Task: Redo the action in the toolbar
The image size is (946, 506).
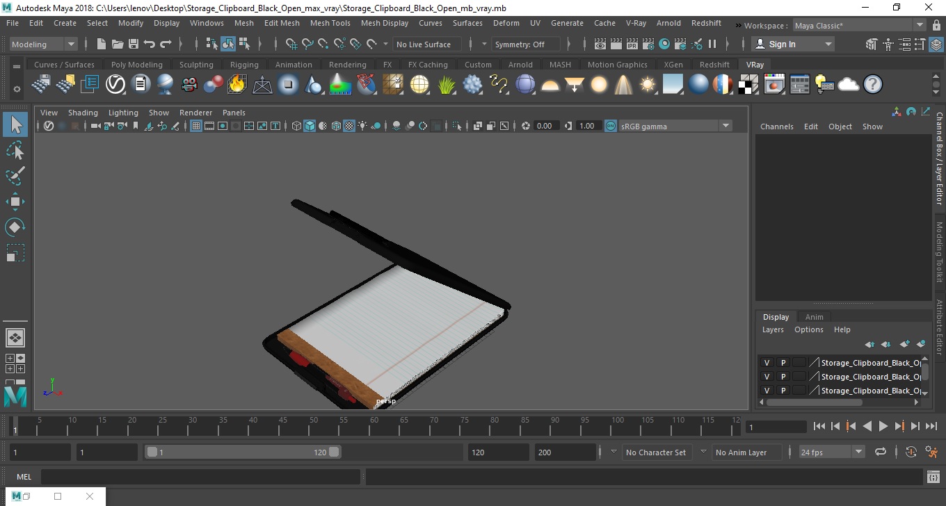Action: pyautogui.click(x=166, y=44)
